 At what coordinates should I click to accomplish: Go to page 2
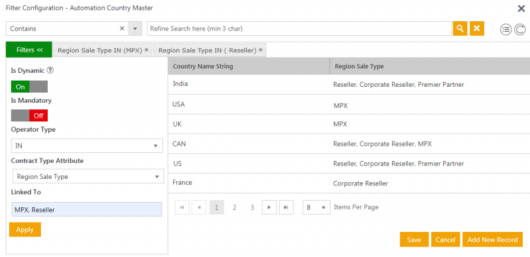click(x=235, y=207)
